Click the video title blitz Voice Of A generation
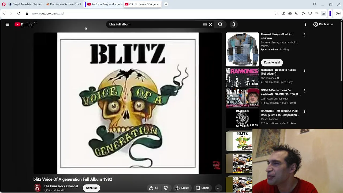 pyautogui.click(x=73, y=179)
